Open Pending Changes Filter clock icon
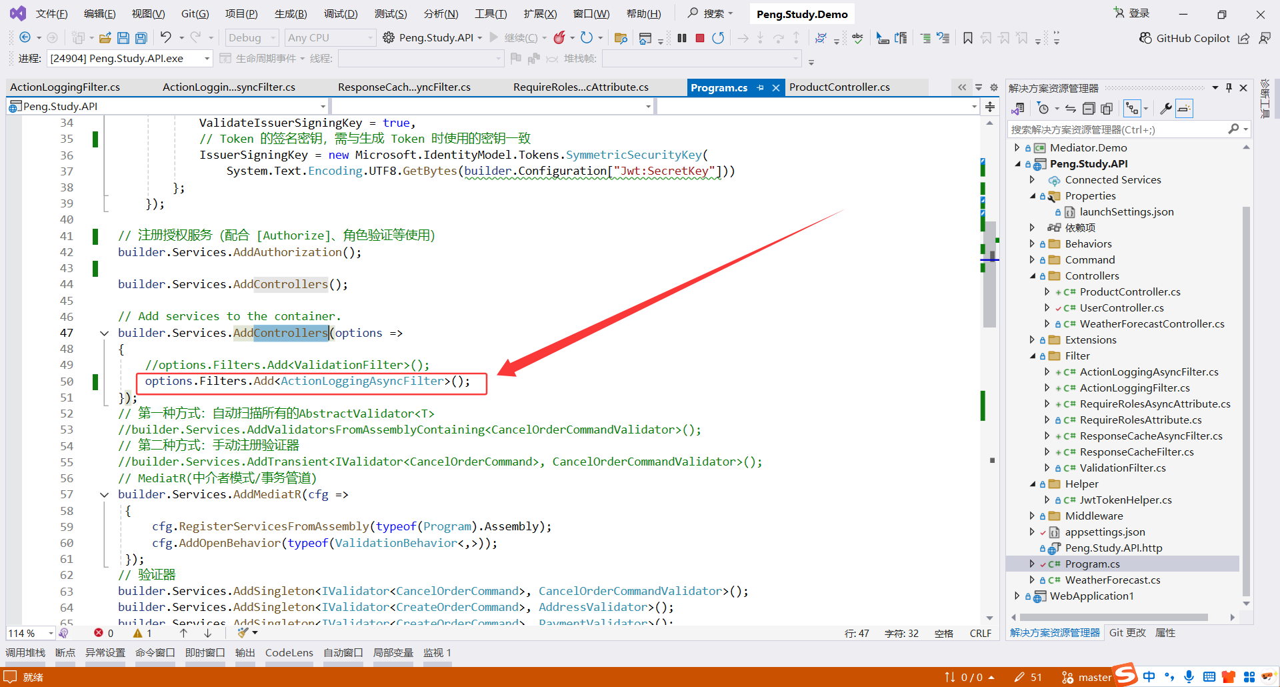This screenshot has width=1280, height=687. 1043,108
